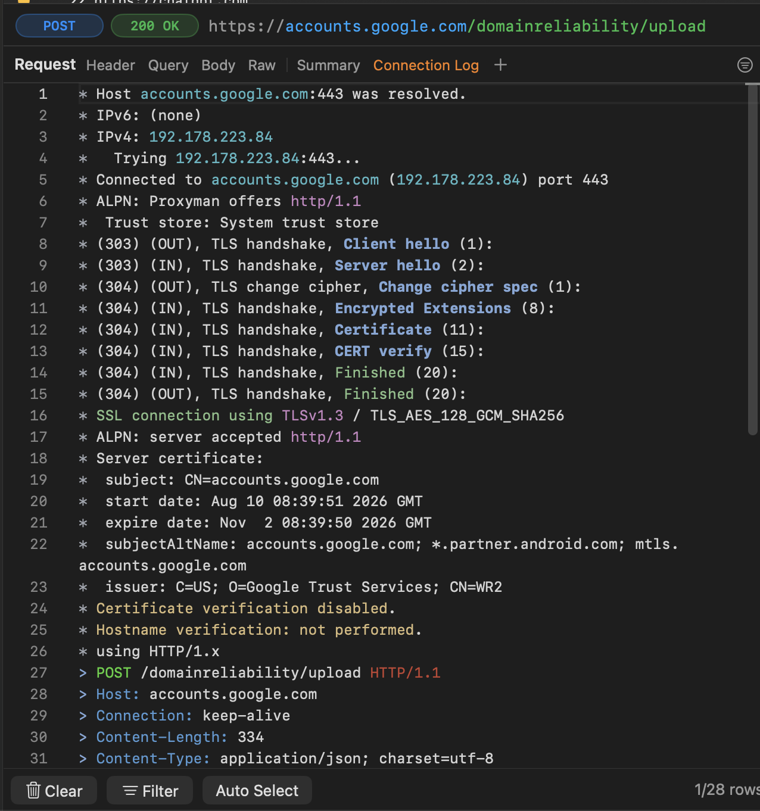Click the 200 OK status badge
This screenshot has height=811, width=760.
point(155,26)
